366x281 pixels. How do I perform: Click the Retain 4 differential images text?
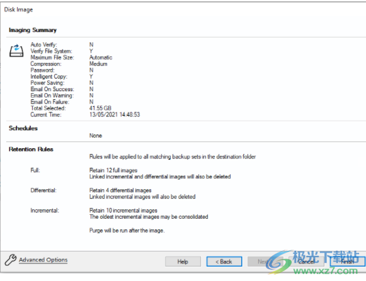click(120, 190)
